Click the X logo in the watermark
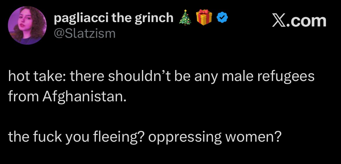341x164 pixels. 279,21
